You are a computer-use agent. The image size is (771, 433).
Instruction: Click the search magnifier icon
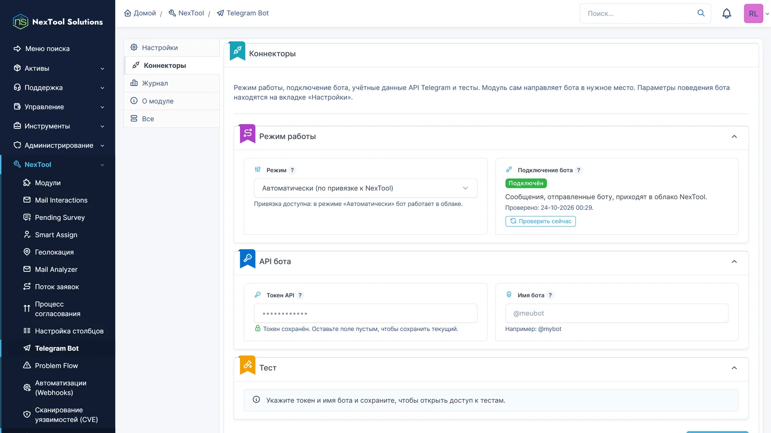coord(701,13)
